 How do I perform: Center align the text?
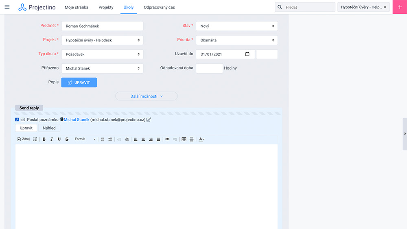tap(143, 139)
